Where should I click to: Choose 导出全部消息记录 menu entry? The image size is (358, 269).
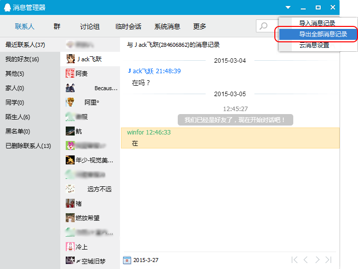[x=318, y=34]
